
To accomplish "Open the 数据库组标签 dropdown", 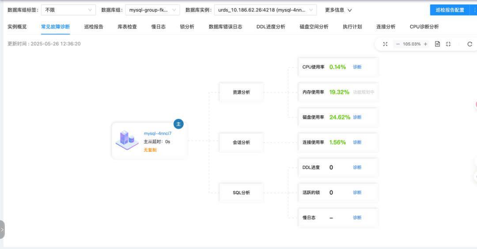I will 68,10.
